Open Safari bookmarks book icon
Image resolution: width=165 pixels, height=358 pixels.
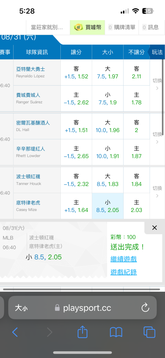116,332
